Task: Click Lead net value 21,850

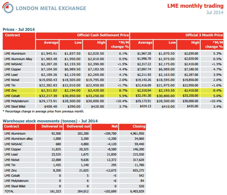Action: pyautogui.click(x=112, y=155)
